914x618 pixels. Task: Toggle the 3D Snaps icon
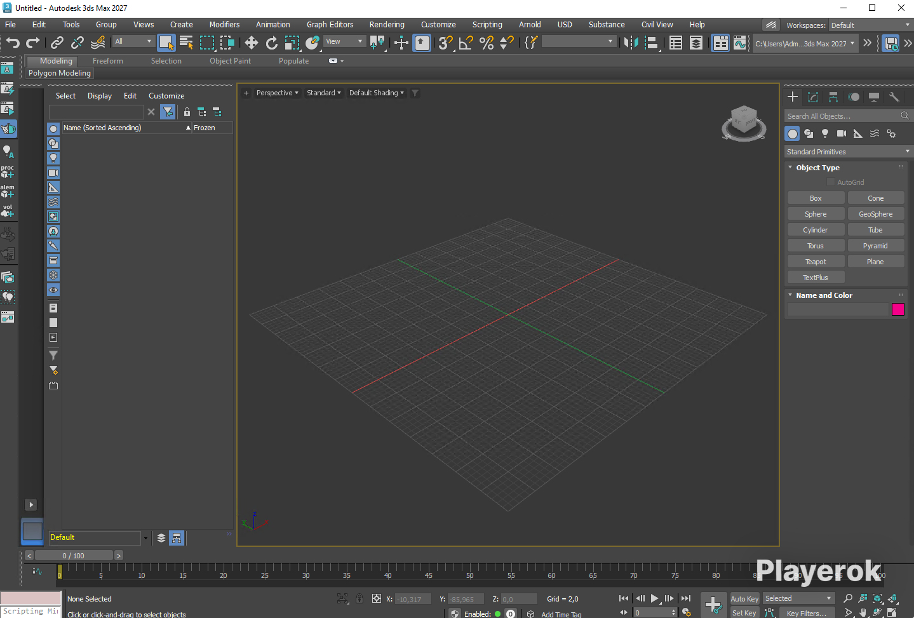[446, 43]
